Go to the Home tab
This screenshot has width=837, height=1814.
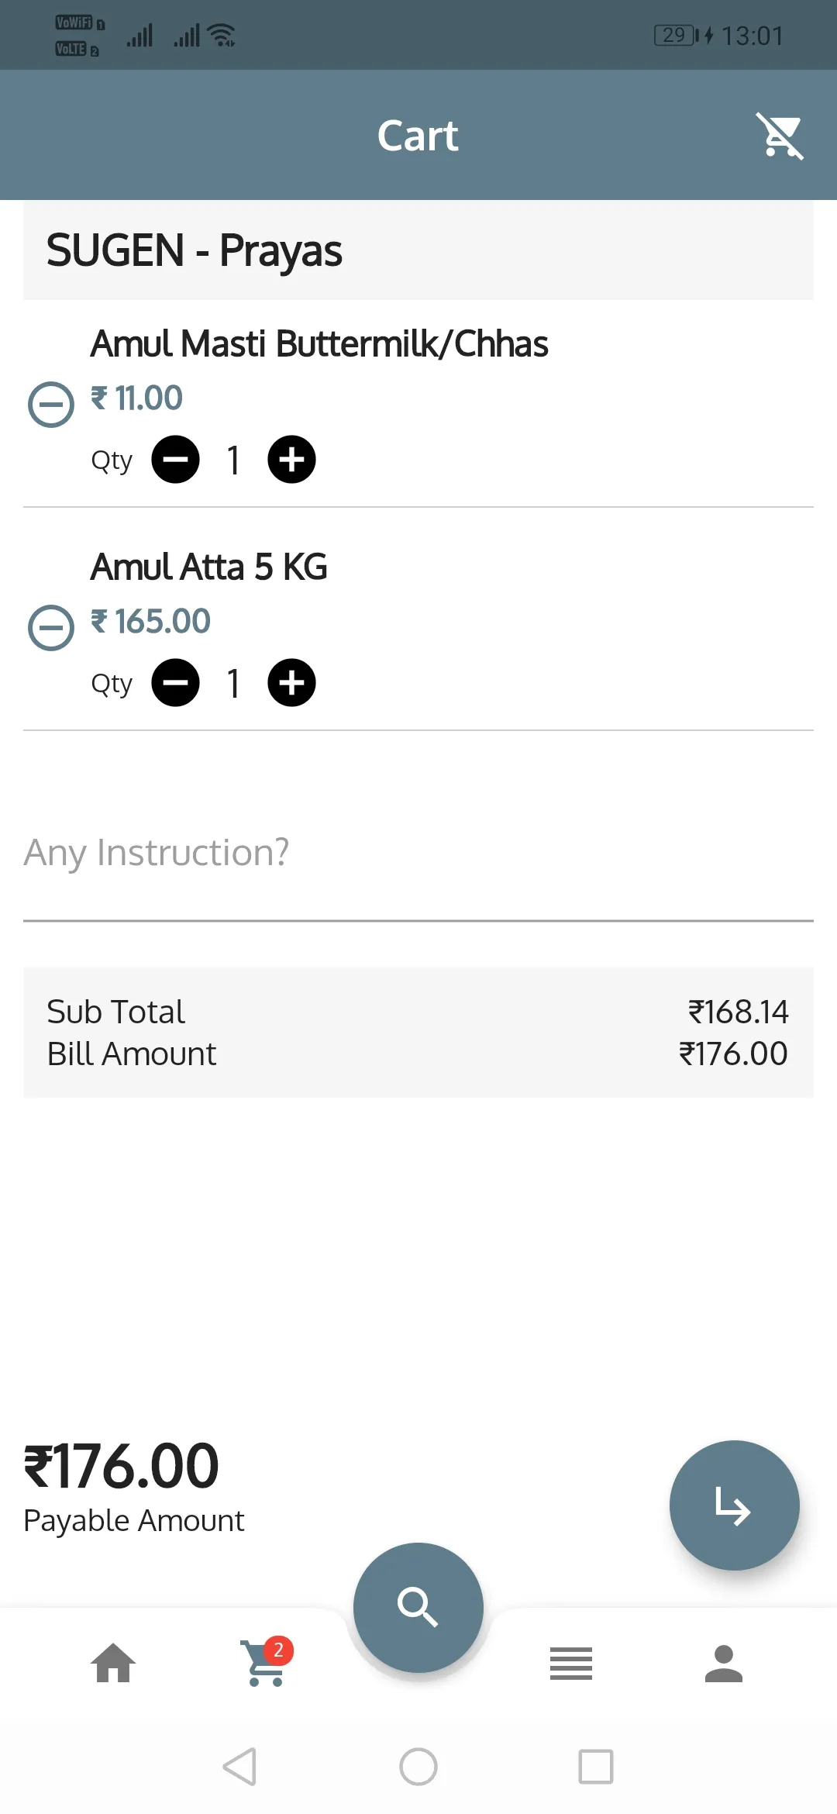click(x=113, y=1664)
